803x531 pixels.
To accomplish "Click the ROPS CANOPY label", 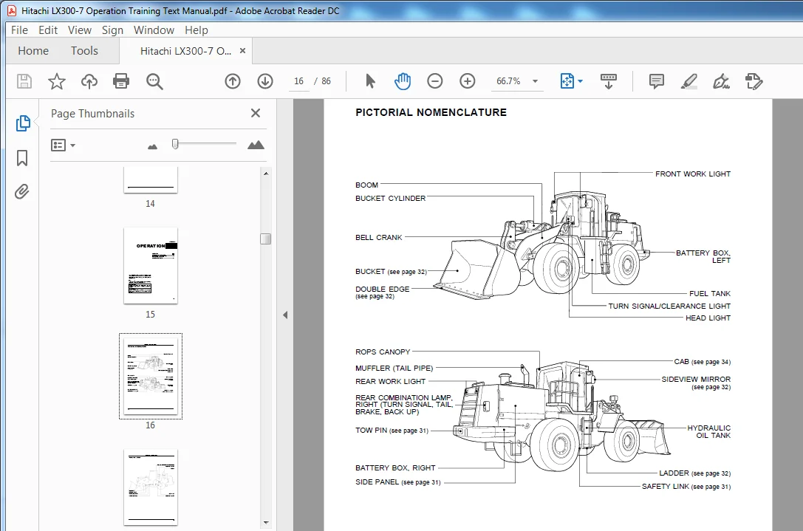I will (383, 352).
